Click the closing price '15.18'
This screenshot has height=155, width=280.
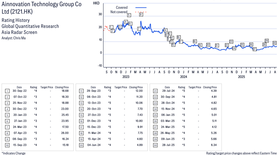pos(66,145)
